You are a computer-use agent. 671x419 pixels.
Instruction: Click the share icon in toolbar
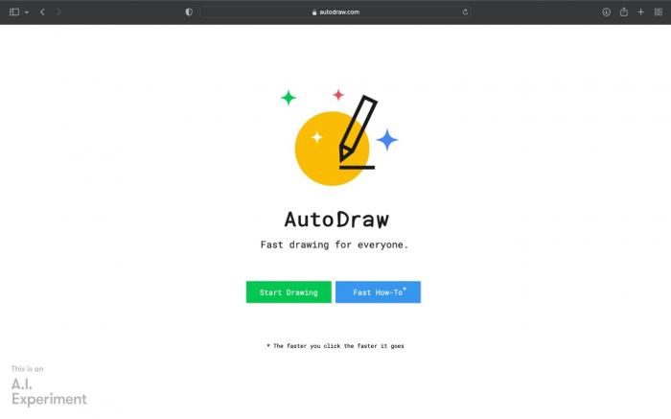(624, 12)
